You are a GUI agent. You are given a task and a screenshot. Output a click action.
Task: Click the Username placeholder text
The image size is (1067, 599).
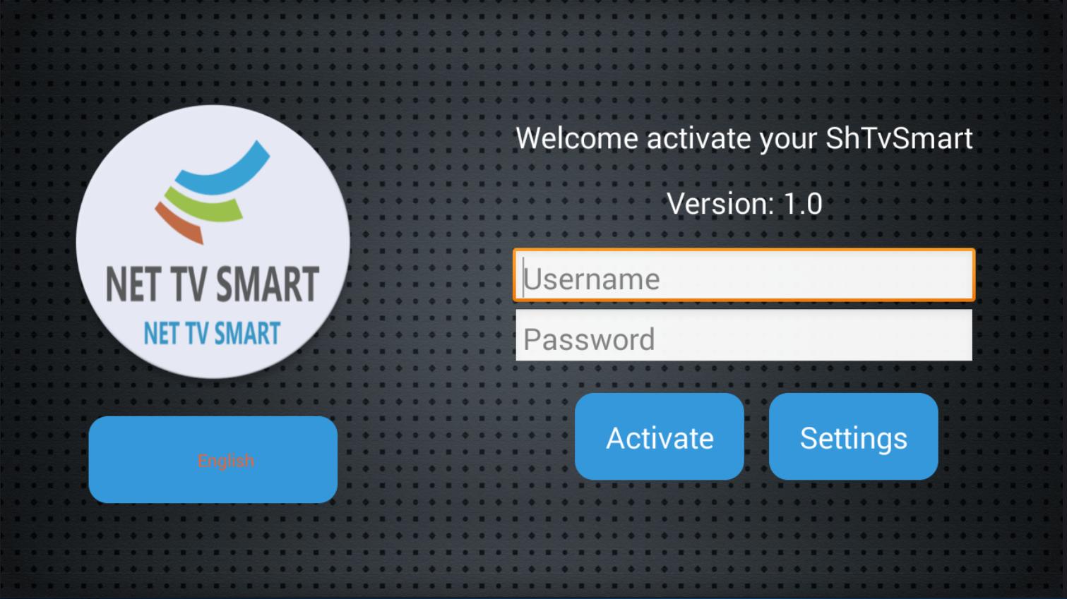tap(592, 279)
